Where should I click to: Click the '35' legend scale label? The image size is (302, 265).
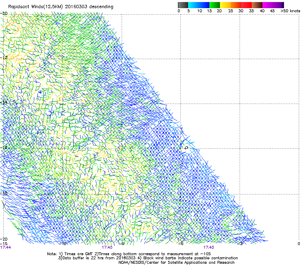(x=251, y=11)
